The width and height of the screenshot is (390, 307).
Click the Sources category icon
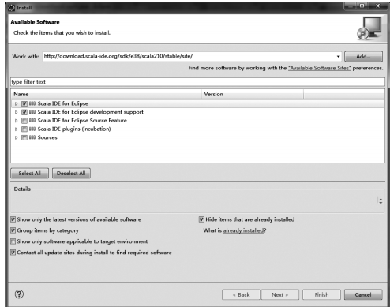pyautogui.click(x=32, y=137)
